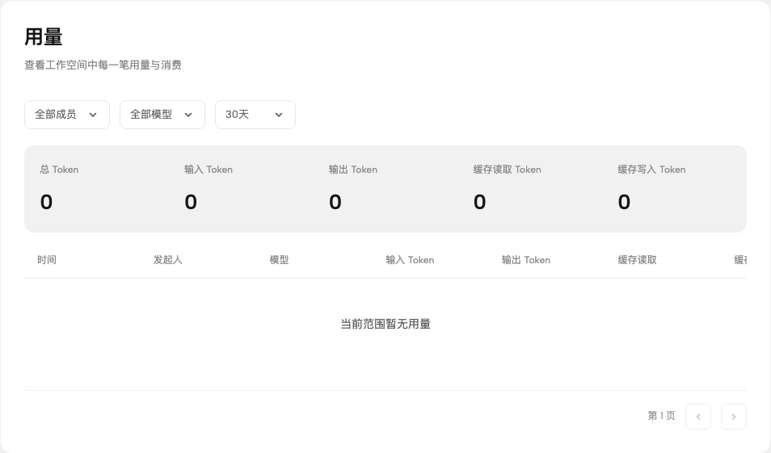
Task: Click the partially cut-off last column header
Action: [740, 260]
